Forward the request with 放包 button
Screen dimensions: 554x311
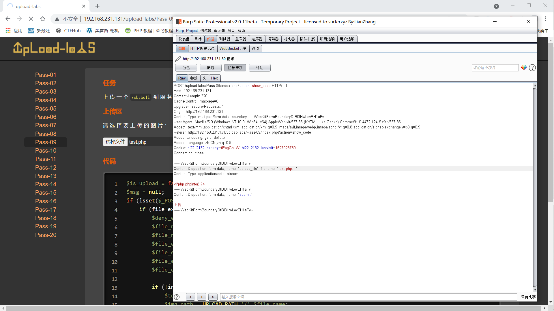[186, 68]
